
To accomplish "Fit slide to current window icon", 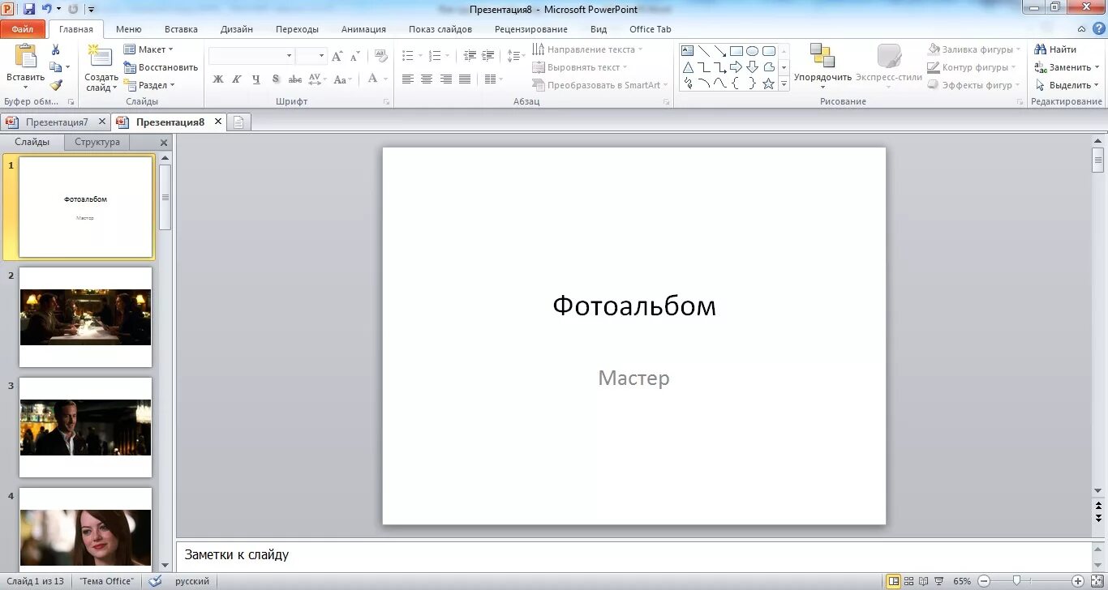I will [x=1097, y=581].
